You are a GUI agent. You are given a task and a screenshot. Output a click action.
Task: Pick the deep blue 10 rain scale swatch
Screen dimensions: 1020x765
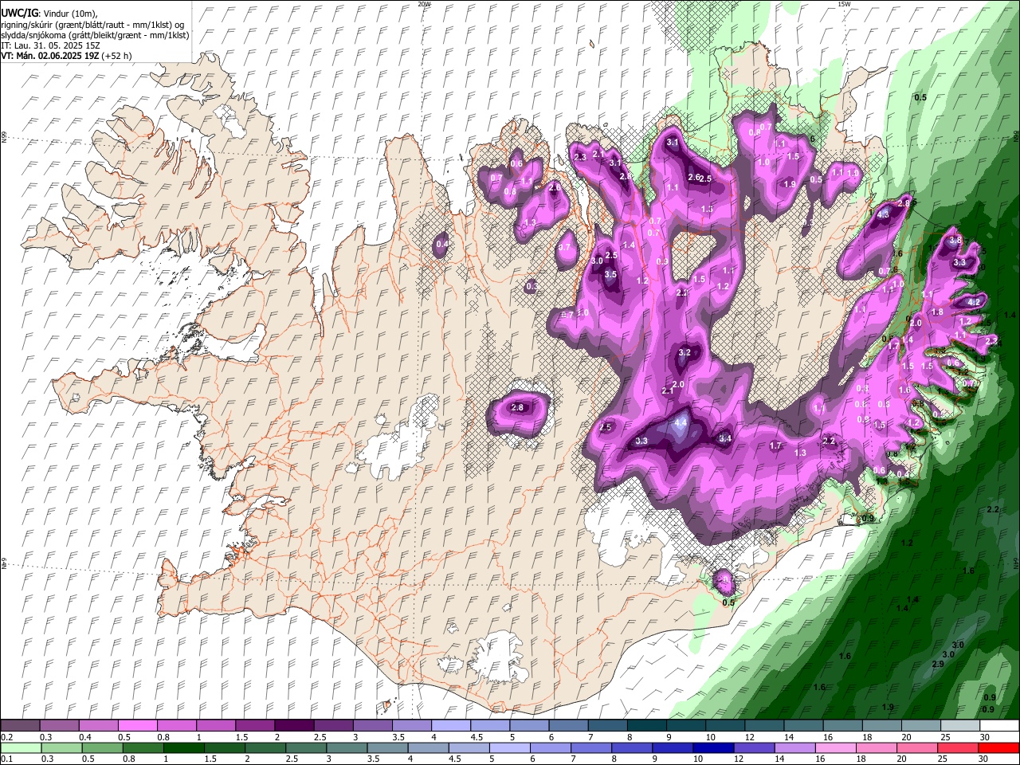713,747
